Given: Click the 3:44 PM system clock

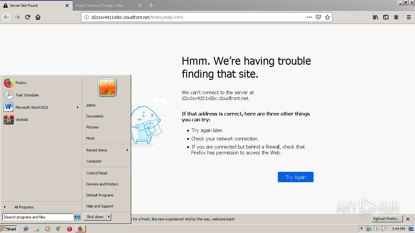Looking at the screenshot, I should tap(398, 229).
